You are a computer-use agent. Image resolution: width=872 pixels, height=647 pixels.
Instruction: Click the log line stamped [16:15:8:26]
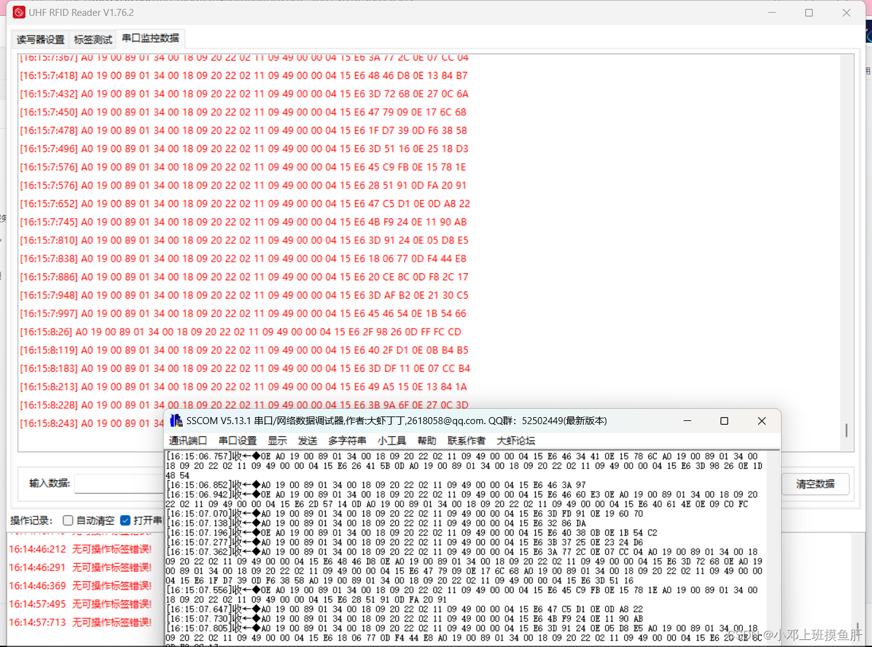coord(241,332)
